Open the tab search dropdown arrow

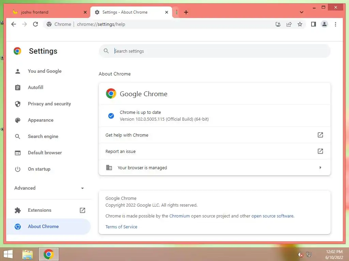(302, 12)
